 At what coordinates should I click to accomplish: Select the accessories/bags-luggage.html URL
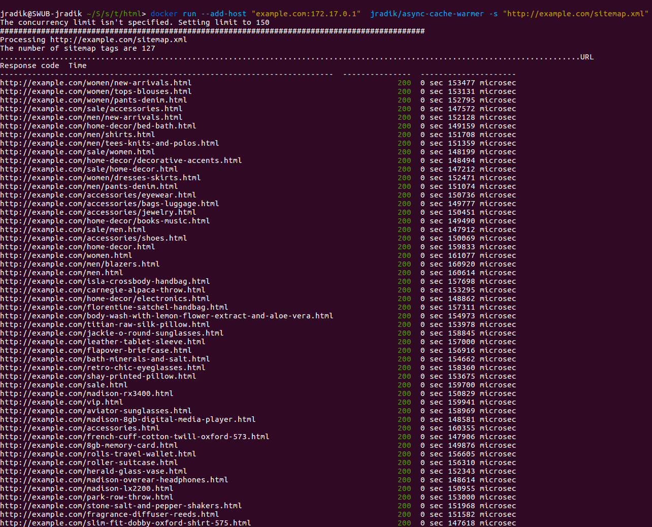(110, 204)
